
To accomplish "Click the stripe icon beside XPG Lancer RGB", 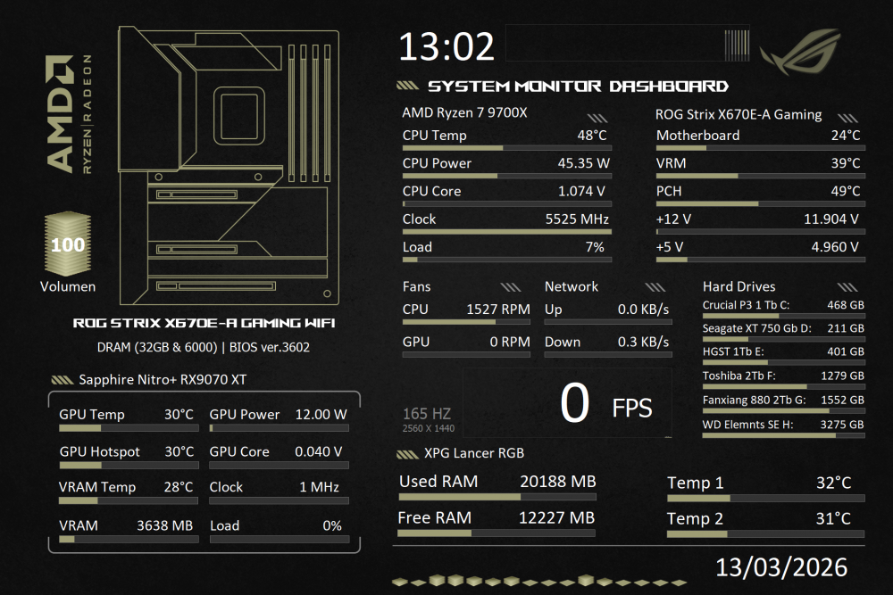I will [407, 455].
